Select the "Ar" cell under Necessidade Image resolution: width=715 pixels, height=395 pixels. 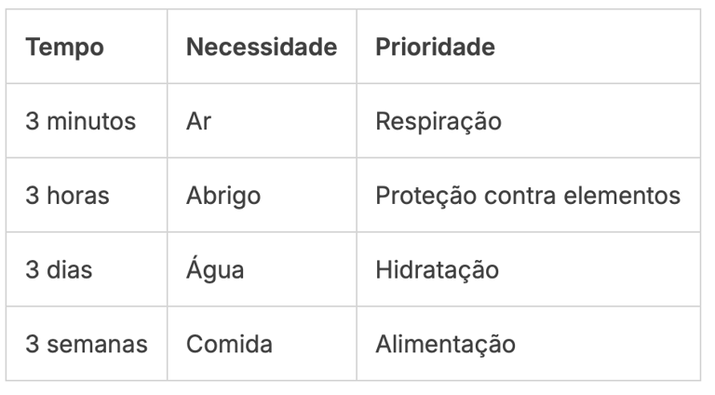(198, 121)
